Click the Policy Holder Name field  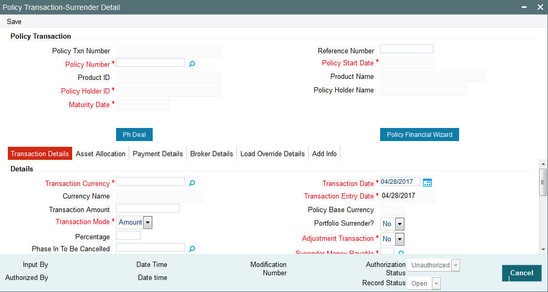(424, 90)
